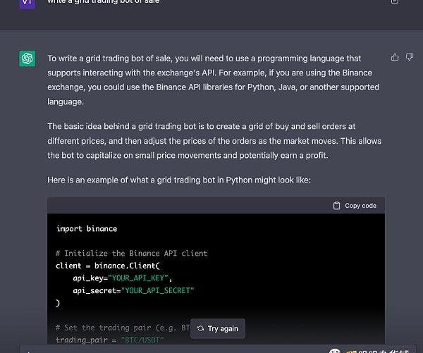Viewport: 423px width, 353px height.
Task: Click the paragraph starting "The basic idea"
Action: tap(214, 141)
